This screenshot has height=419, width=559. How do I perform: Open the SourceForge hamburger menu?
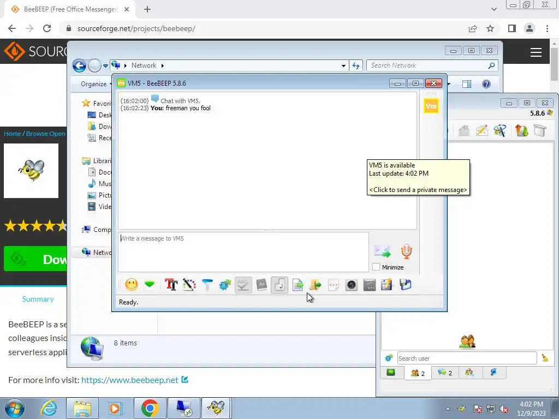pos(536,52)
